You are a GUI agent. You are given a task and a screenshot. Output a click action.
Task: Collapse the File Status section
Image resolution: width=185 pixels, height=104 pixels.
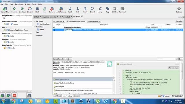[34, 21]
